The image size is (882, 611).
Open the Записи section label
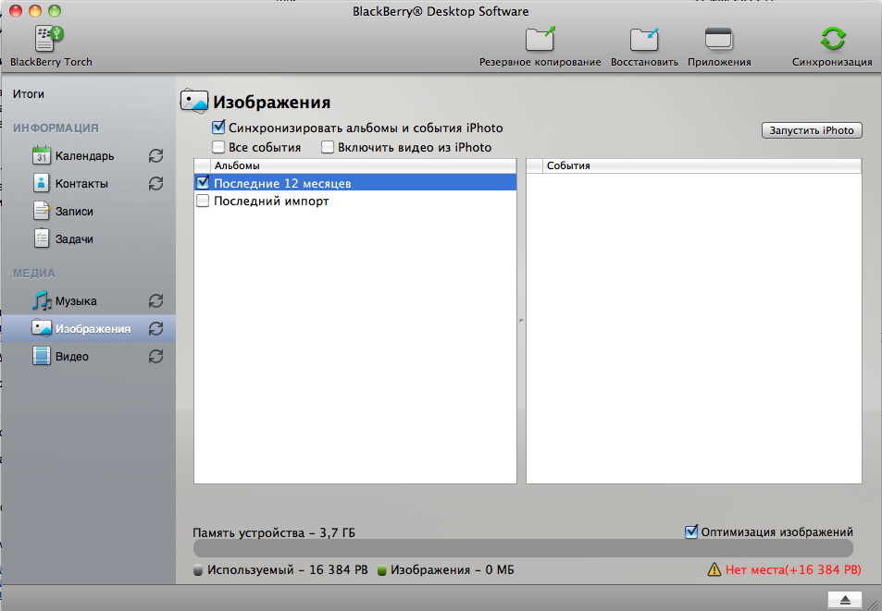[x=74, y=211]
